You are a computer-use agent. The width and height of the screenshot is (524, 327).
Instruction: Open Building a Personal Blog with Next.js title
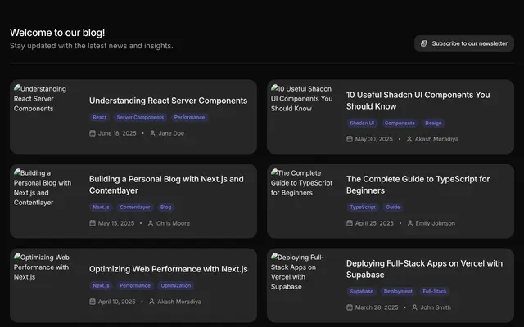166,185
